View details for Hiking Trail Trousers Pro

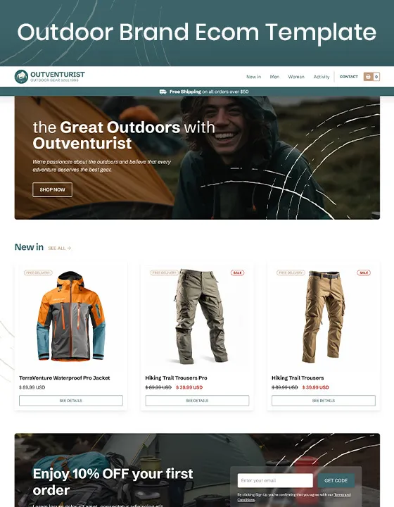(197, 401)
